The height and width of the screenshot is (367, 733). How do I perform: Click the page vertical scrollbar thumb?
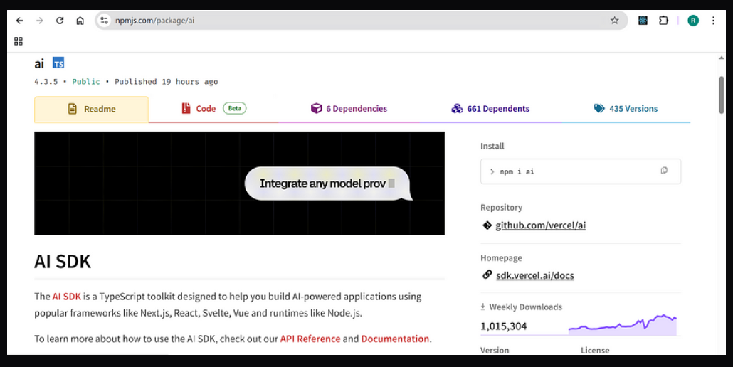click(x=722, y=95)
